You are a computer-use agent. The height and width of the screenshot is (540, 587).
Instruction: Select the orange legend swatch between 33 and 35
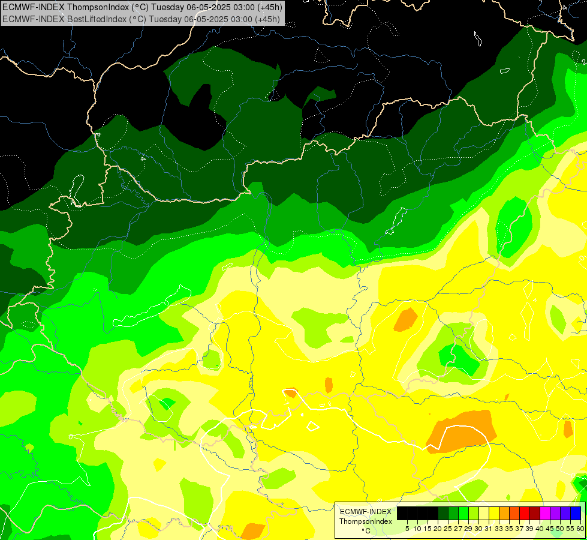point(504,513)
